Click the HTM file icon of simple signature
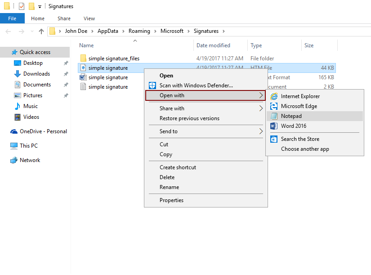371x275 pixels. [83, 68]
